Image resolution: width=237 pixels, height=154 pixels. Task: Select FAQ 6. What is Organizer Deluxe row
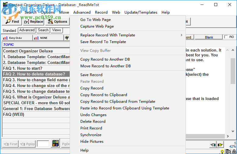36,97
